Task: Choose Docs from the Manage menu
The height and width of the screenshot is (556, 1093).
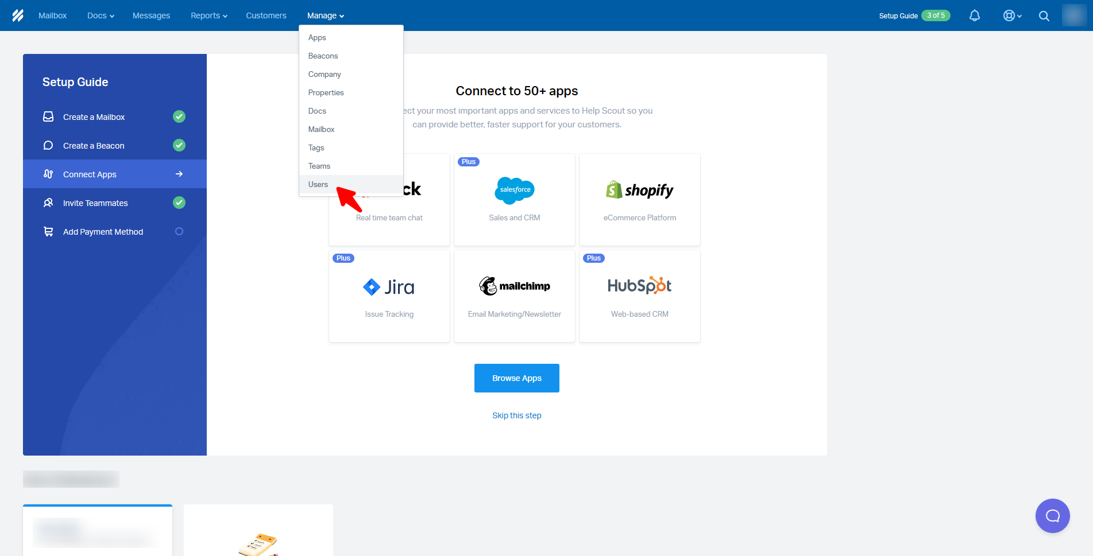Action: click(351, 111)
